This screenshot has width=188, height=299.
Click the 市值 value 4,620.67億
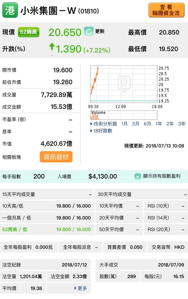[56, 144]
